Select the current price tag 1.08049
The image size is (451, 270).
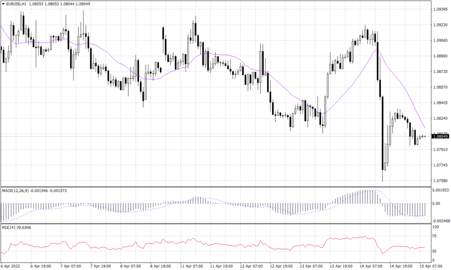(440, 137)
